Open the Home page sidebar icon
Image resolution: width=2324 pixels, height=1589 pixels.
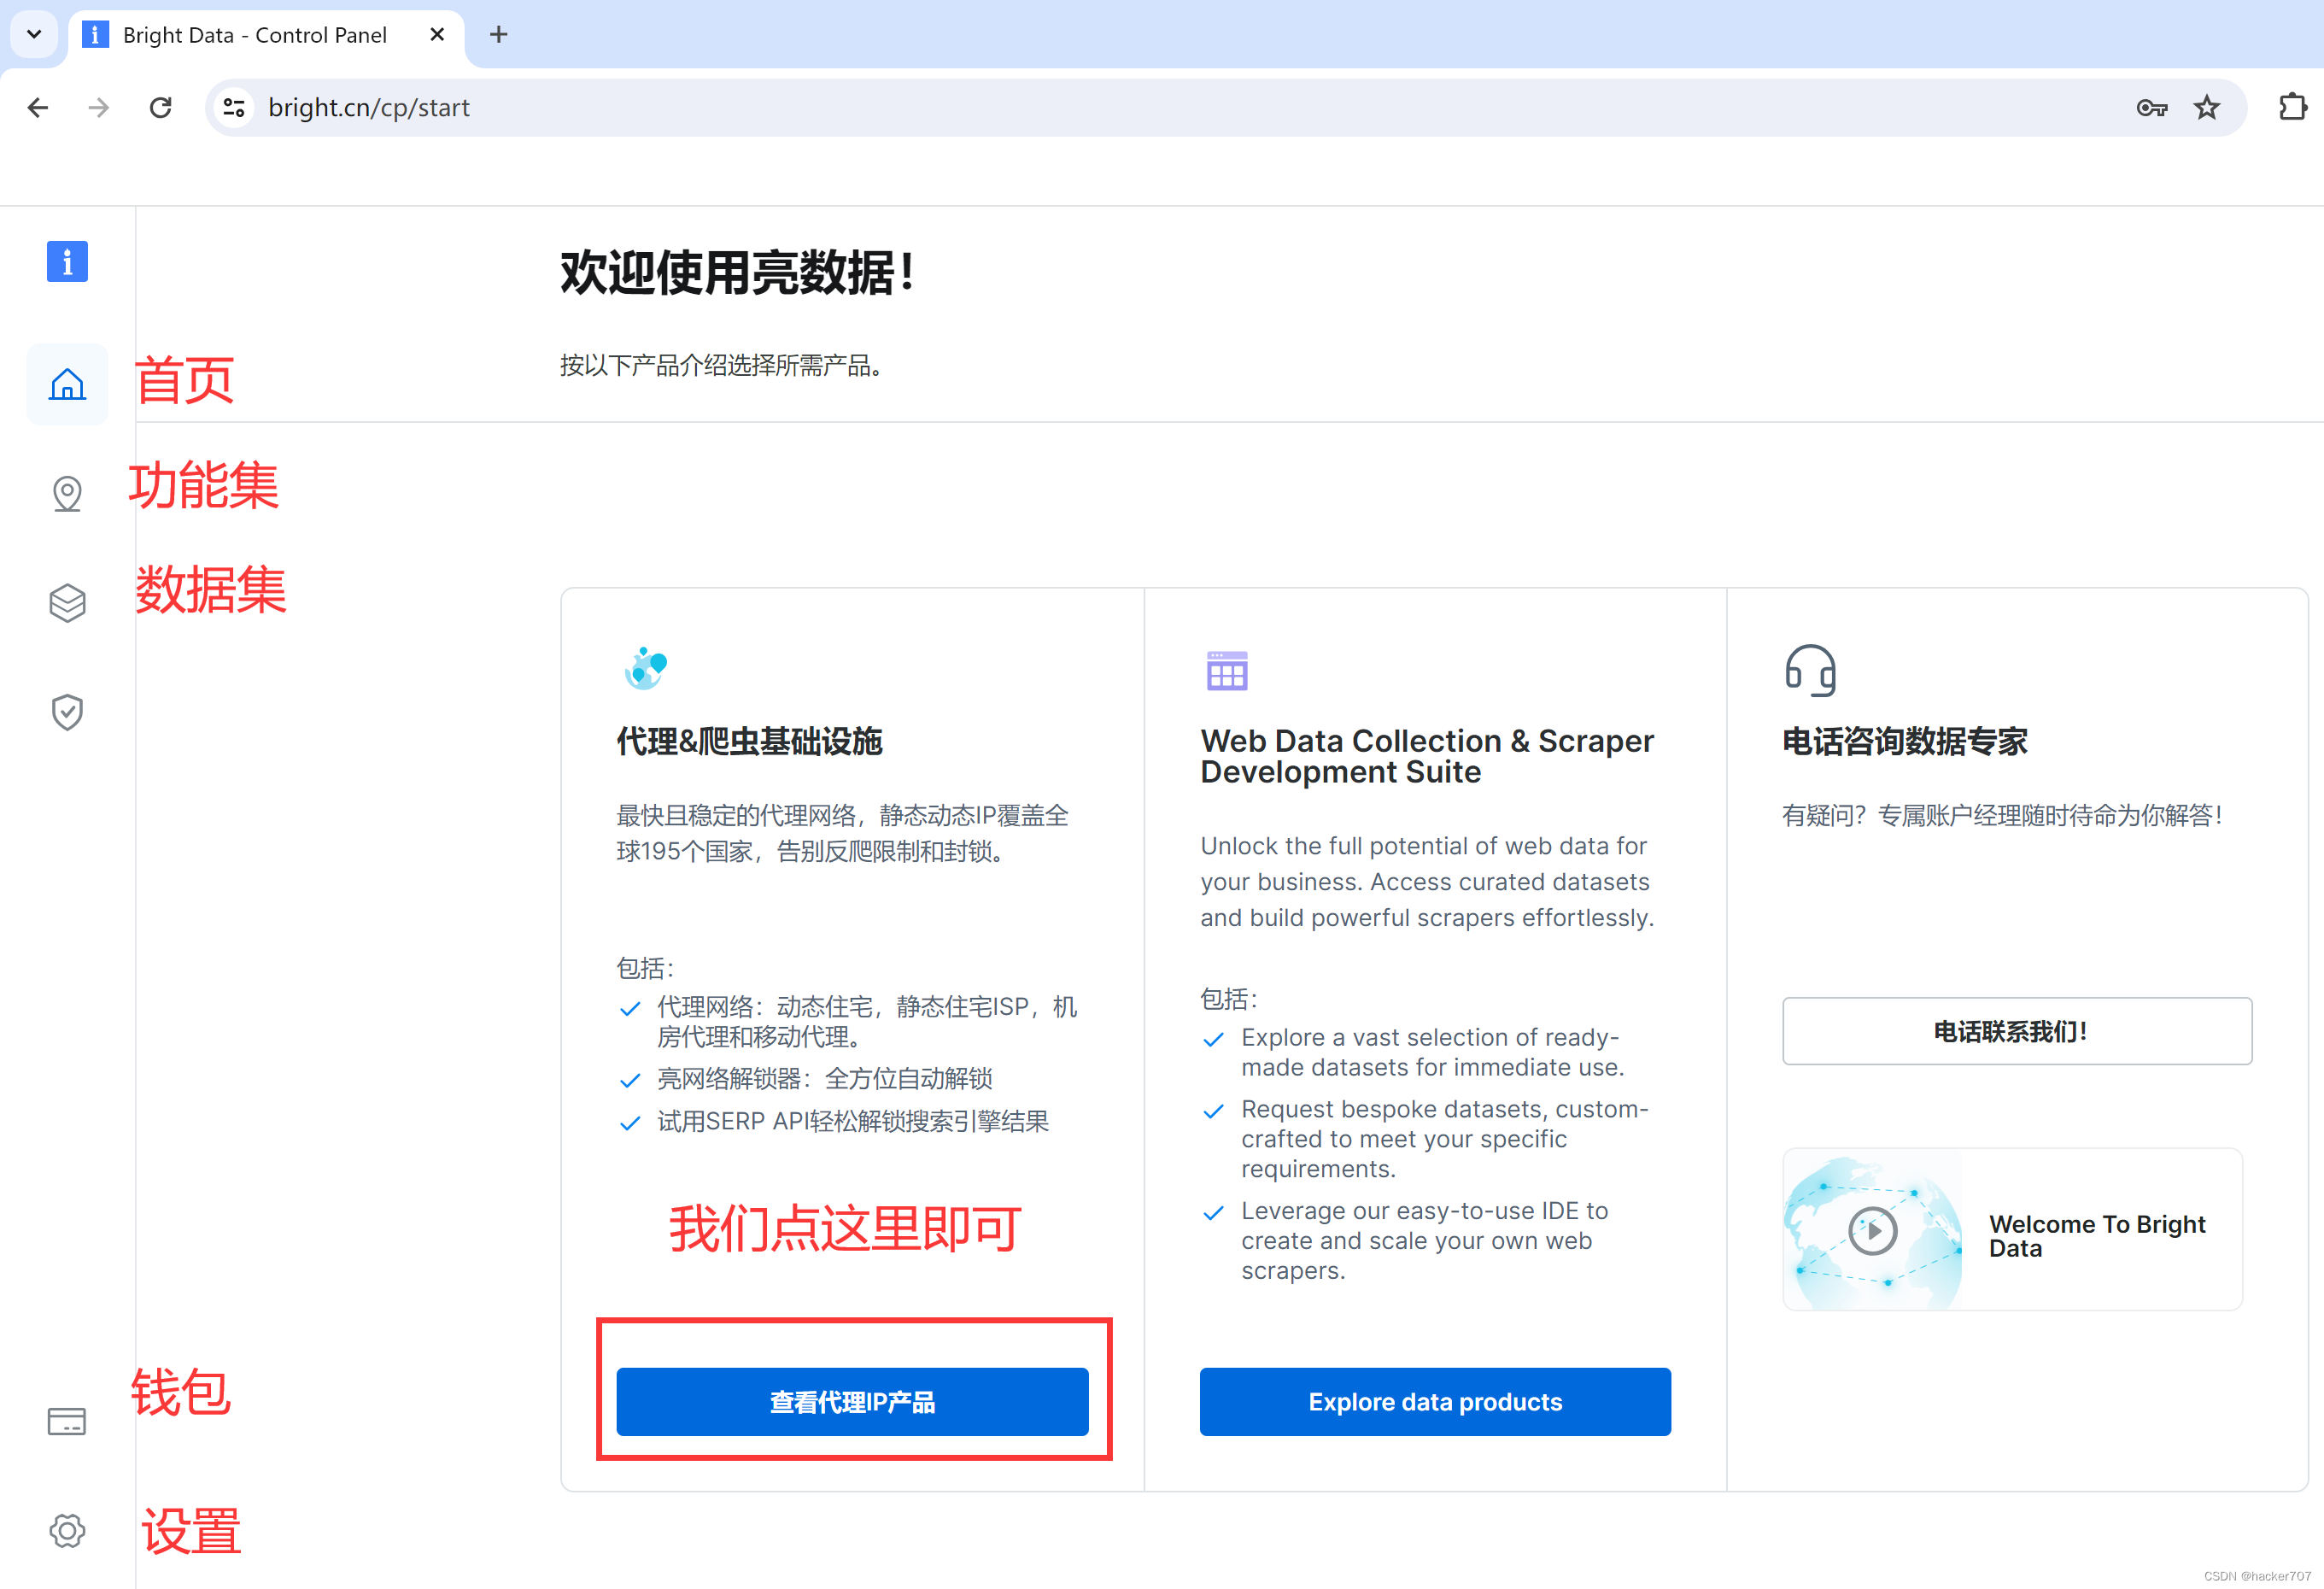click(x=67, y=384)
